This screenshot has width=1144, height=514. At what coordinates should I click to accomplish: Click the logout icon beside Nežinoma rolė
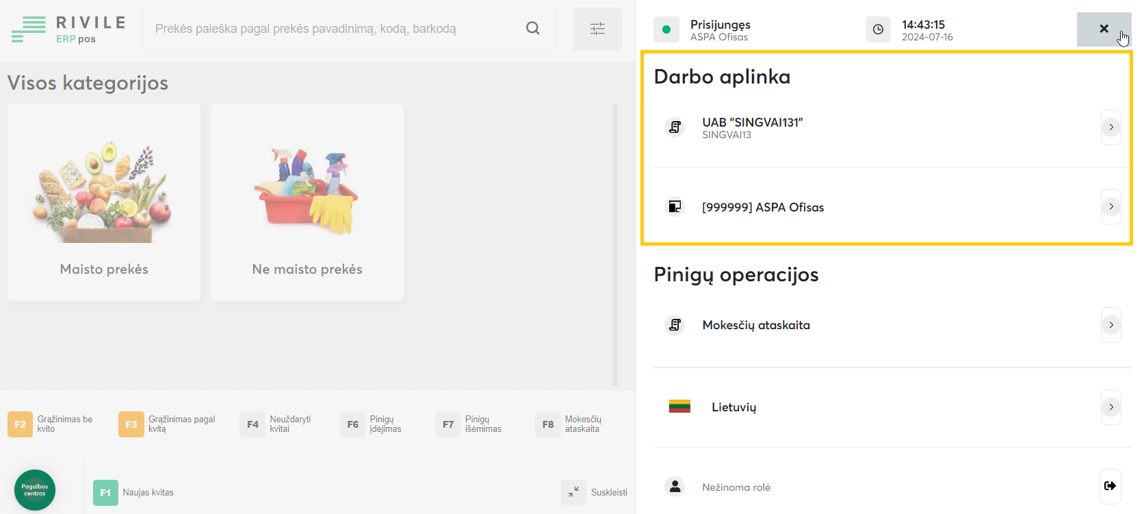coord(1110,486)
